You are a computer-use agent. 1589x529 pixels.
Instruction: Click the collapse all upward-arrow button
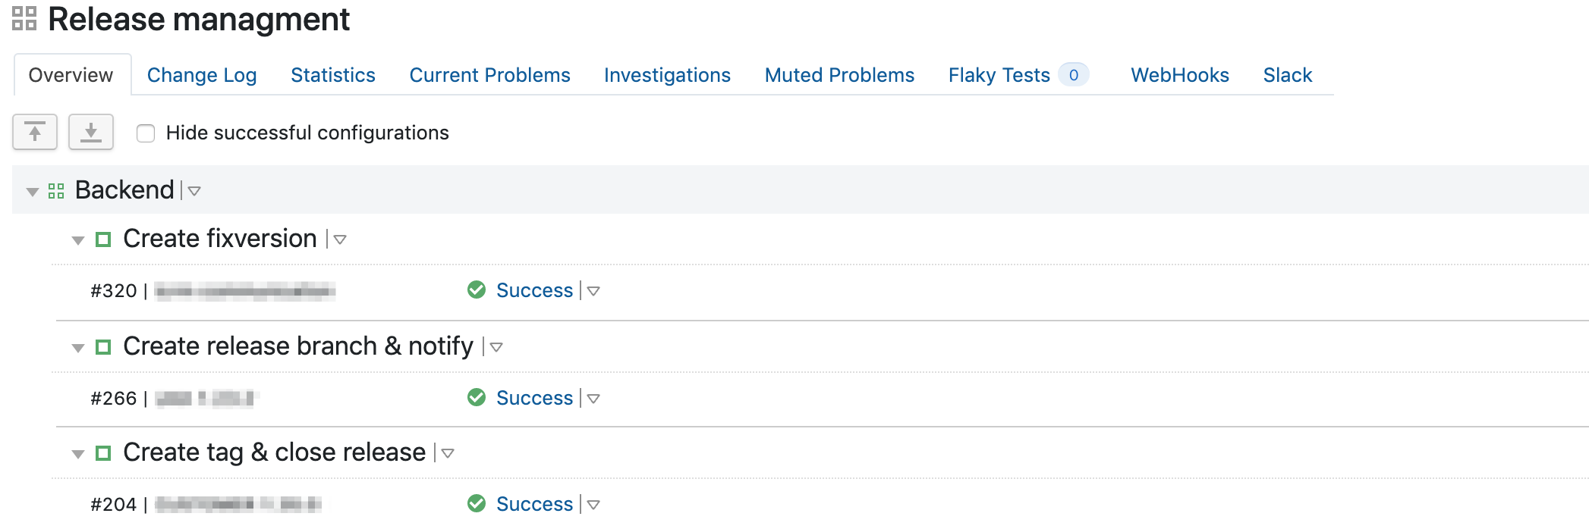[35, 132]
